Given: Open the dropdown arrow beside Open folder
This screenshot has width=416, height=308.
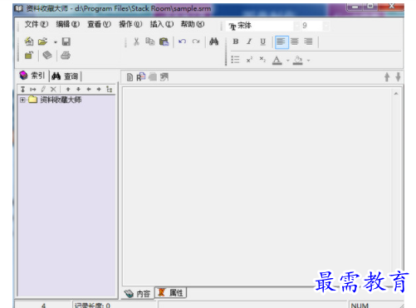Looking at the screenshot, I should click(56, 42).
